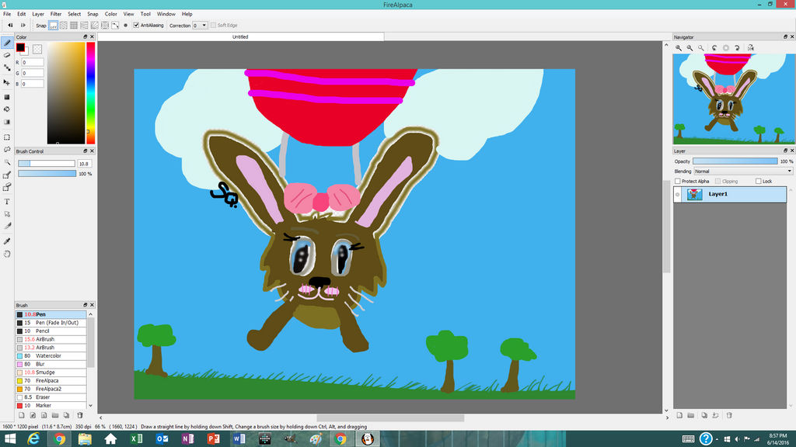
Task: Open the Correction dropdown
Action: point(204,25)
